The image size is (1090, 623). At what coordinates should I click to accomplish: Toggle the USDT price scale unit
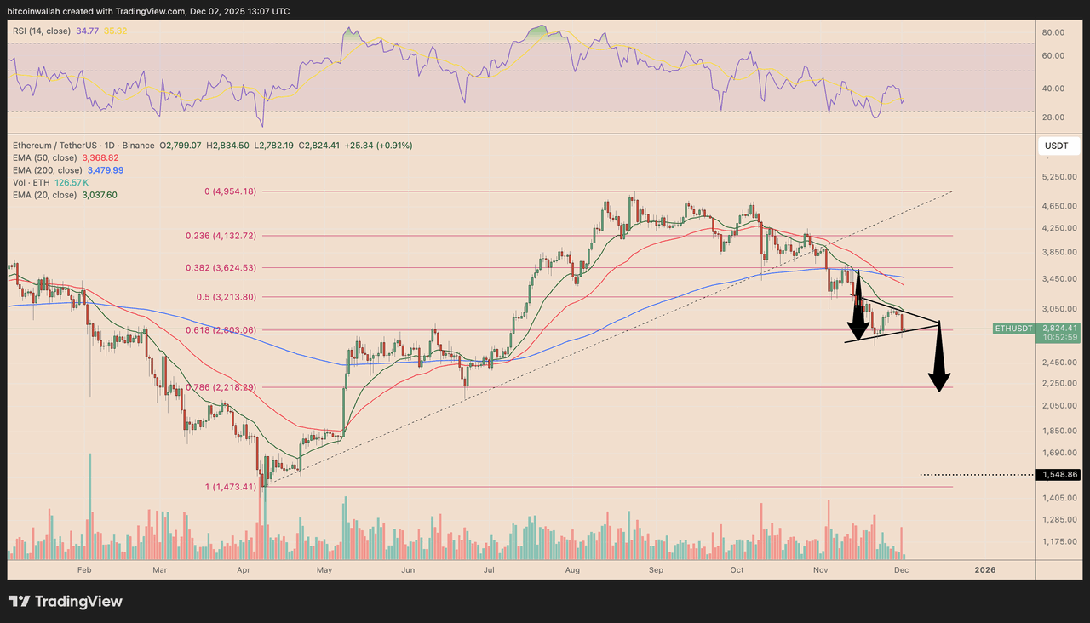tap(1058, 146)
